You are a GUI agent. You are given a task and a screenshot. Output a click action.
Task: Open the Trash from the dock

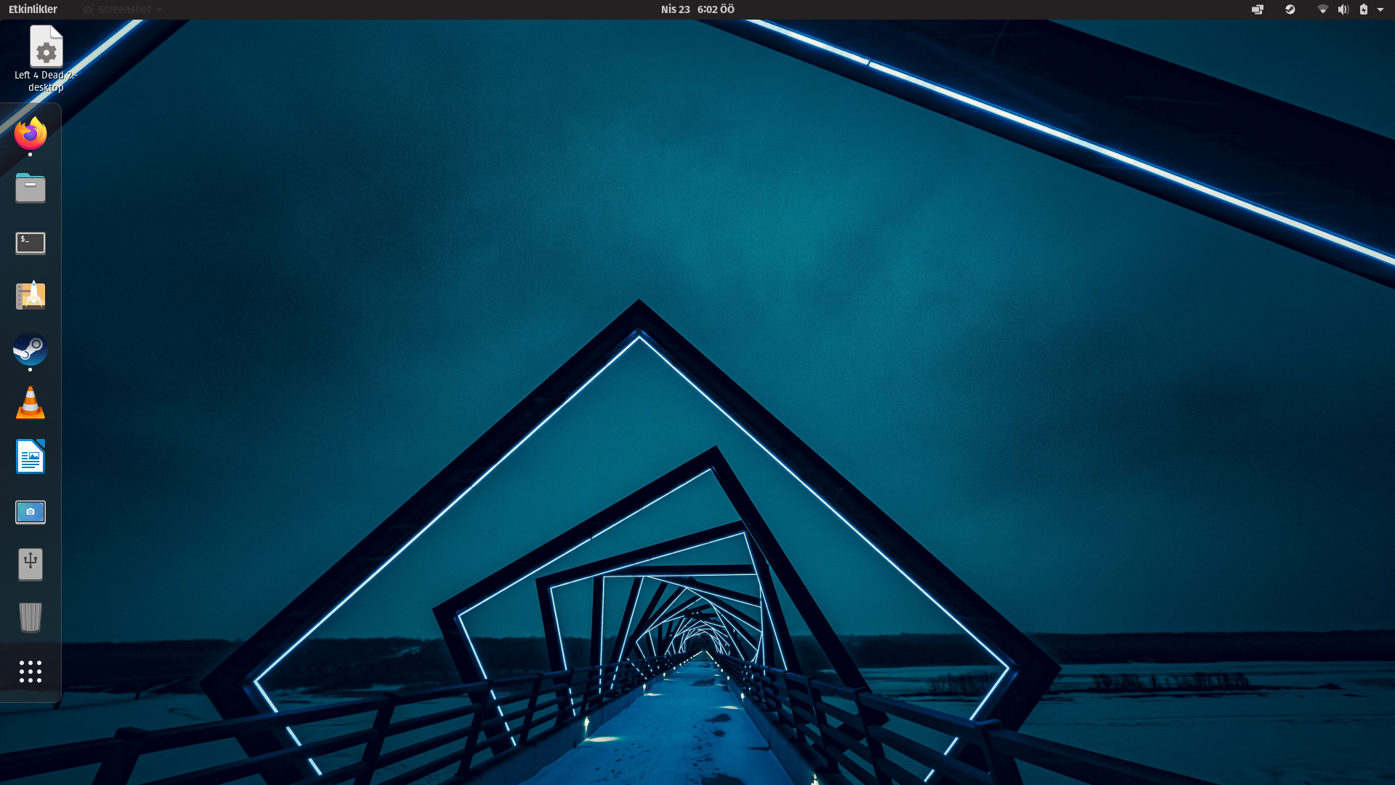[x=31, y=618]
